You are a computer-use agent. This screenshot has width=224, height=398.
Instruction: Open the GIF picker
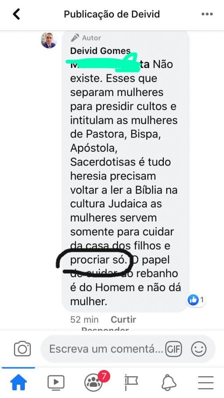174,349
